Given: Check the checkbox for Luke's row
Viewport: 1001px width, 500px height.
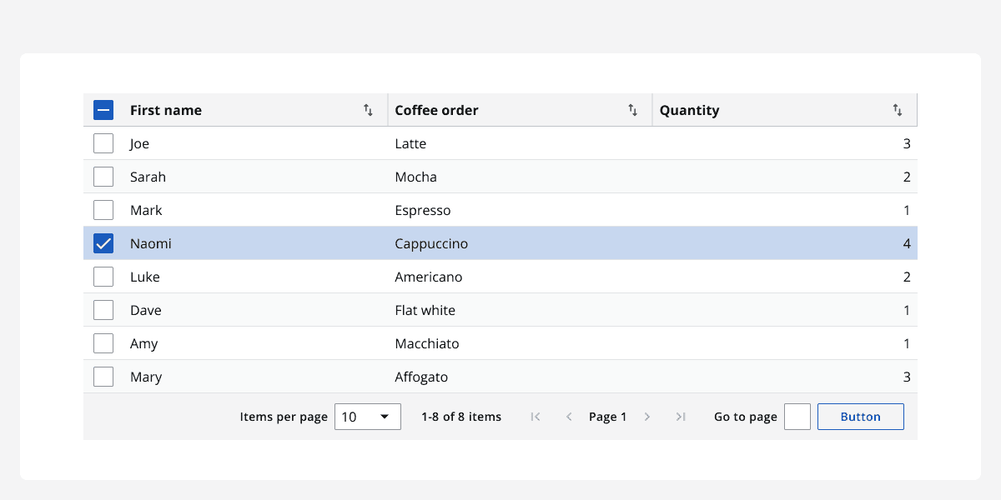Looking at the screenshot, I should coord(103,276).
